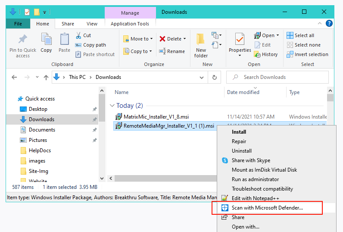Open the Open button dropdown arrow
Screen dimensions: 343x232
pos(278,35)
